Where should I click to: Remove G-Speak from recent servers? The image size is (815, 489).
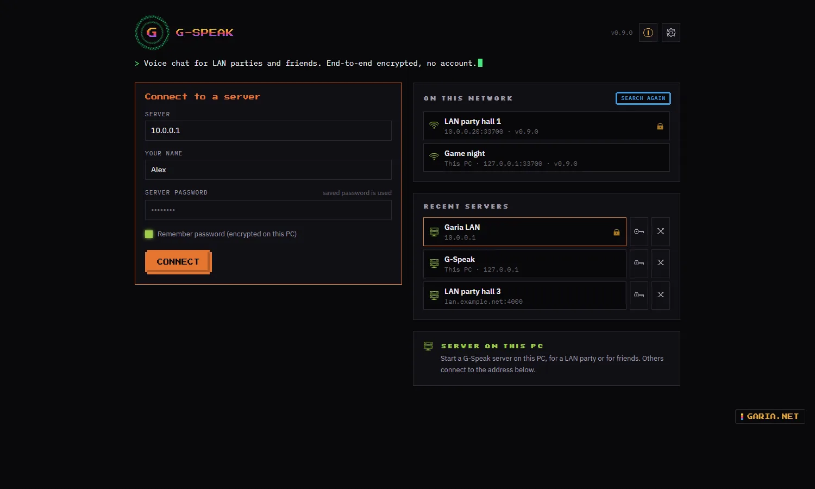coord(661,264)
